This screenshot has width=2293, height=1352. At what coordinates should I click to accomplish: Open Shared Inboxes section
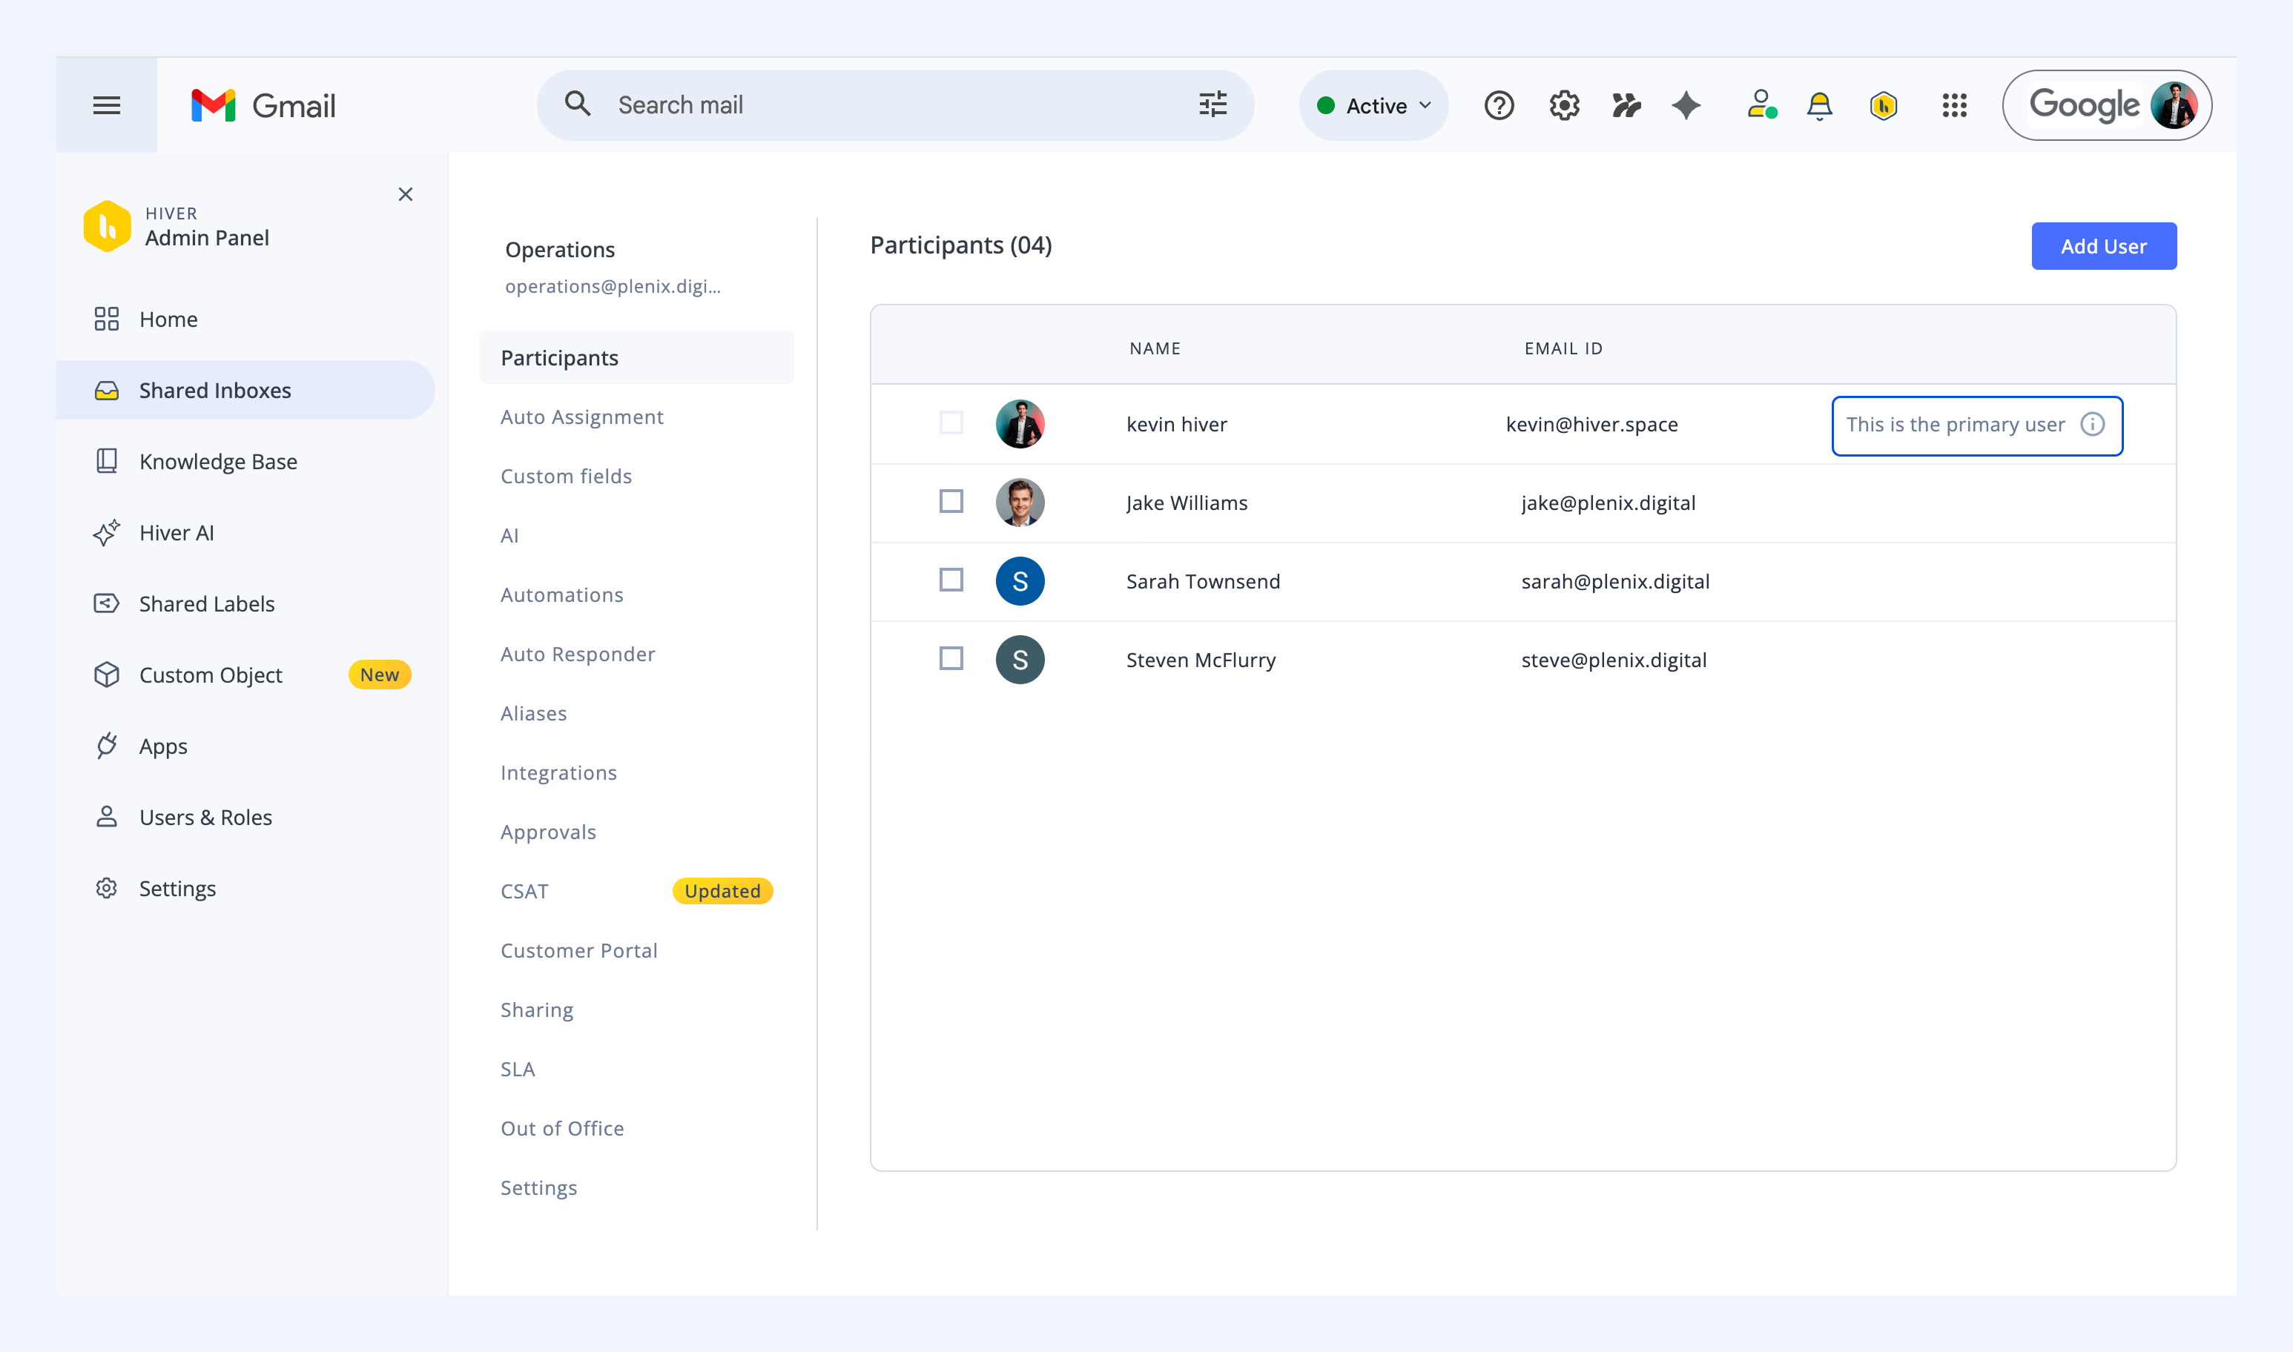click(x=246, y=390)
